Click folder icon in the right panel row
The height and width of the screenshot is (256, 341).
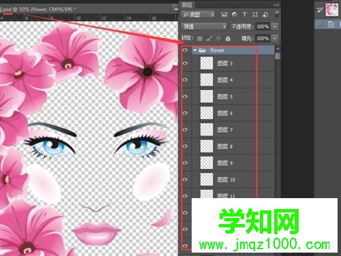click(331, 24)
